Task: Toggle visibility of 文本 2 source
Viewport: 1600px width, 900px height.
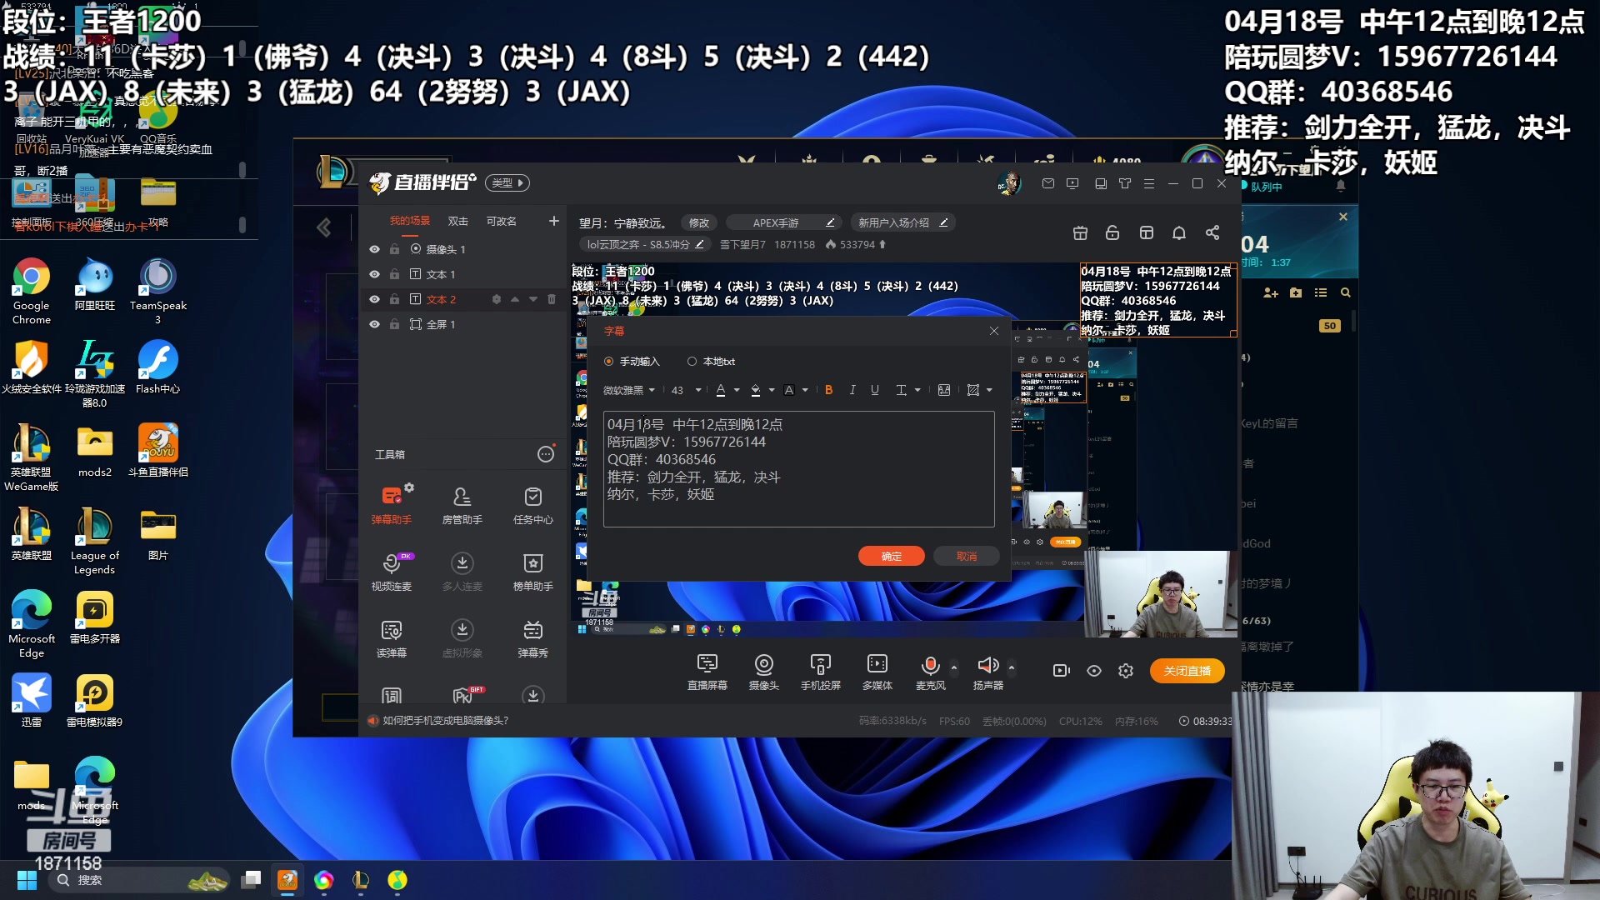Action: click(374, 299)
